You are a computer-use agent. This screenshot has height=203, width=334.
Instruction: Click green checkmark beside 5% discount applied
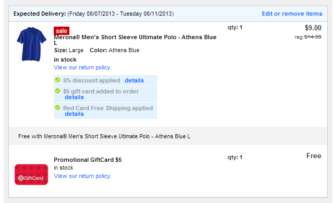57,80
